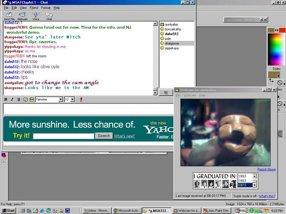Screen dimensions: 286x214
Task: Open the File menu in webcam window
Action: (178, 95)
